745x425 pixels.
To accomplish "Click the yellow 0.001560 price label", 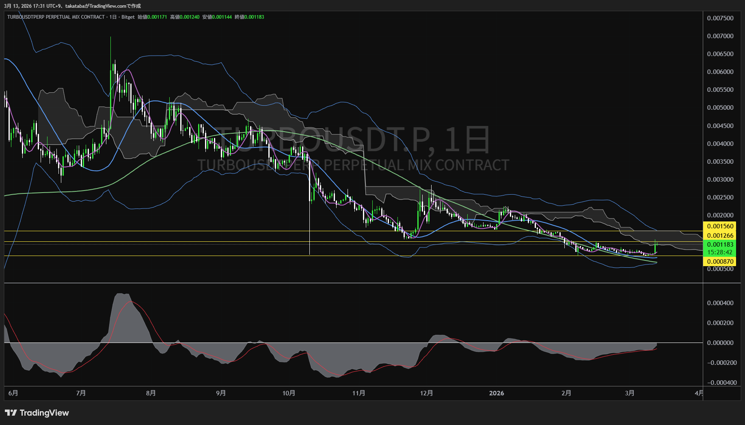I will [x=720, y=226].
